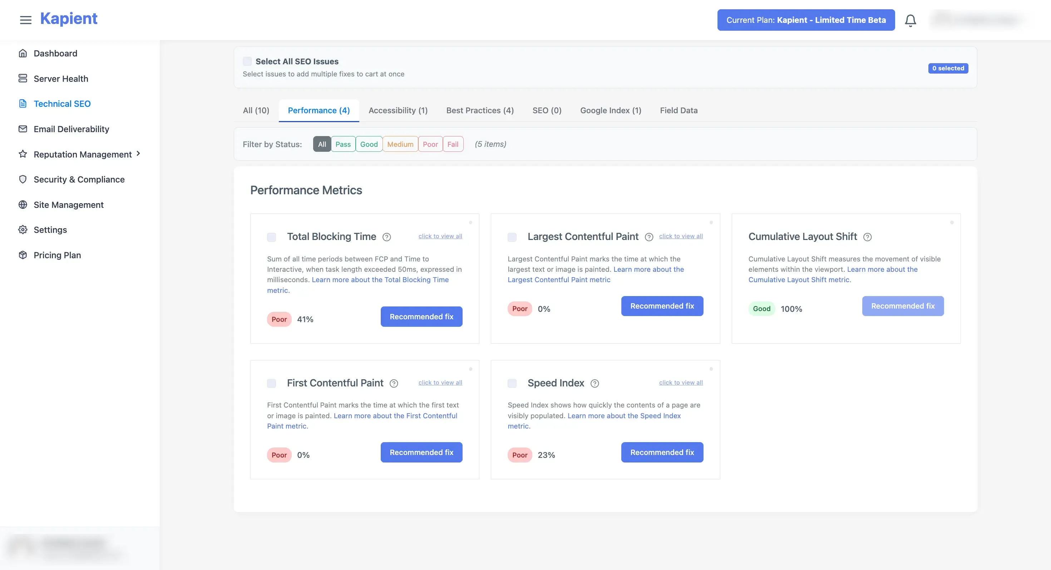Go to Email Deliverability page
The height and width of the screenshot is (570, 1051).
71,129
